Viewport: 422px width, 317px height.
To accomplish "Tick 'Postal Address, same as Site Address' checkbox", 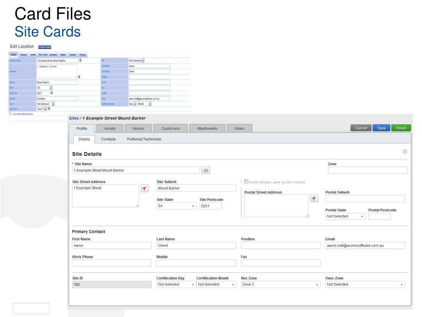I will pyautogui.click(x=246, y=182).
